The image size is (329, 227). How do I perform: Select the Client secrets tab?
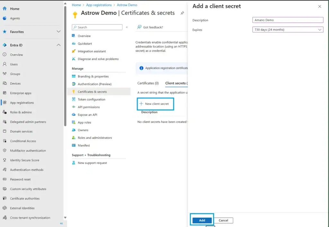coord(176,83)
